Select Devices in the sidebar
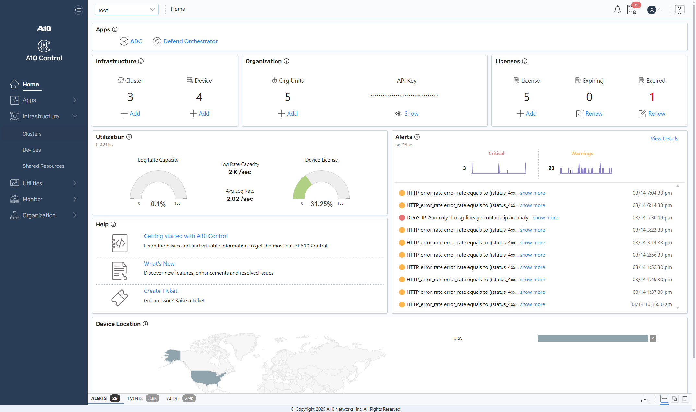The height and width of the screenshot is (412, 696). (x=31, y=150)
